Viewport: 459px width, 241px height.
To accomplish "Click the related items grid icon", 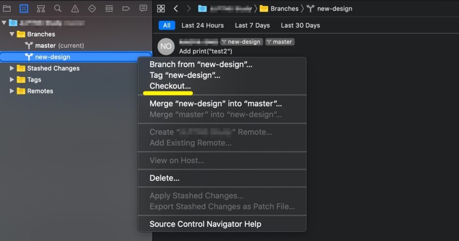I will (x=161, y=8).
